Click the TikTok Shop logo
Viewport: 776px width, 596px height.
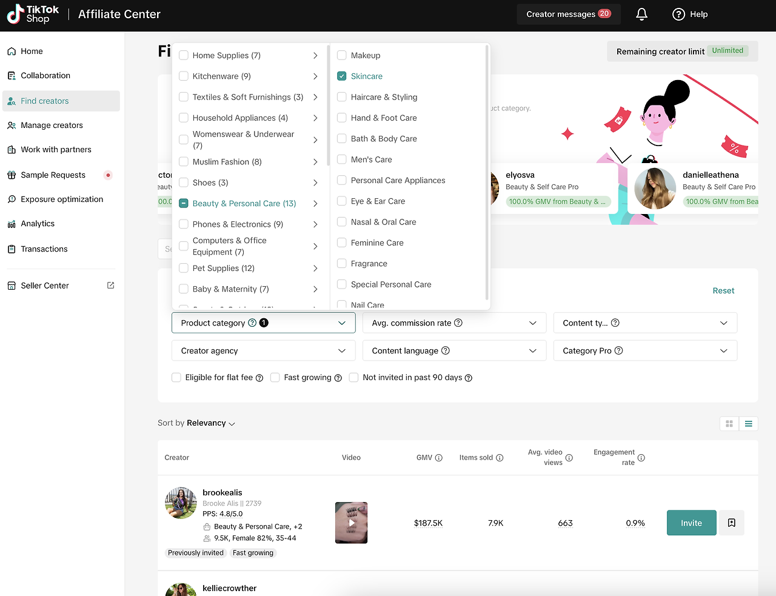33,14
